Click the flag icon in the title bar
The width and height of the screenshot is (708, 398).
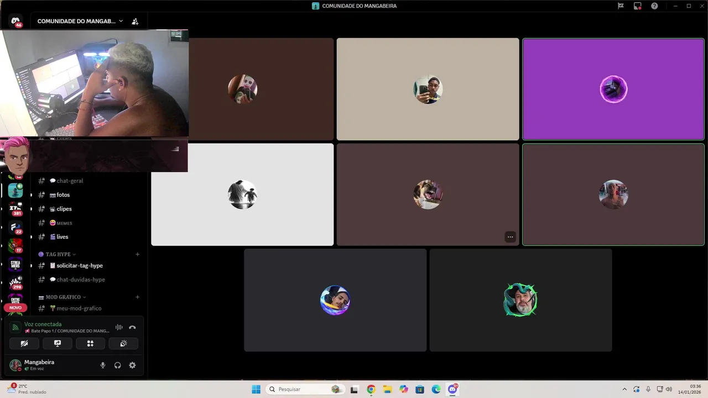(x=621, y=6)
